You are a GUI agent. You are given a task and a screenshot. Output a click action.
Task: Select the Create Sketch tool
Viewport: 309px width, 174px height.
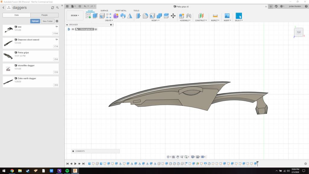tap(88, 15)
